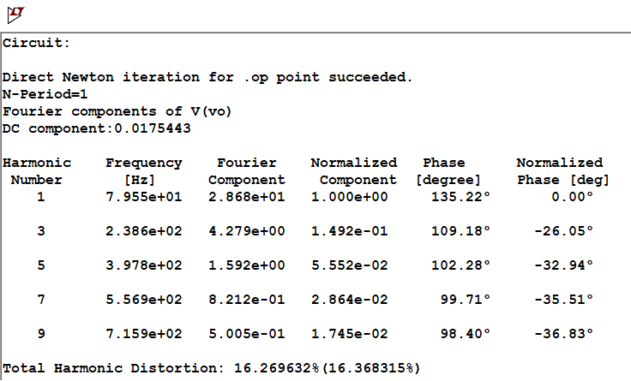Click the Direct Newton iteration succeeded line
Viewport: 631px width, 381px height.
[207, 77]
